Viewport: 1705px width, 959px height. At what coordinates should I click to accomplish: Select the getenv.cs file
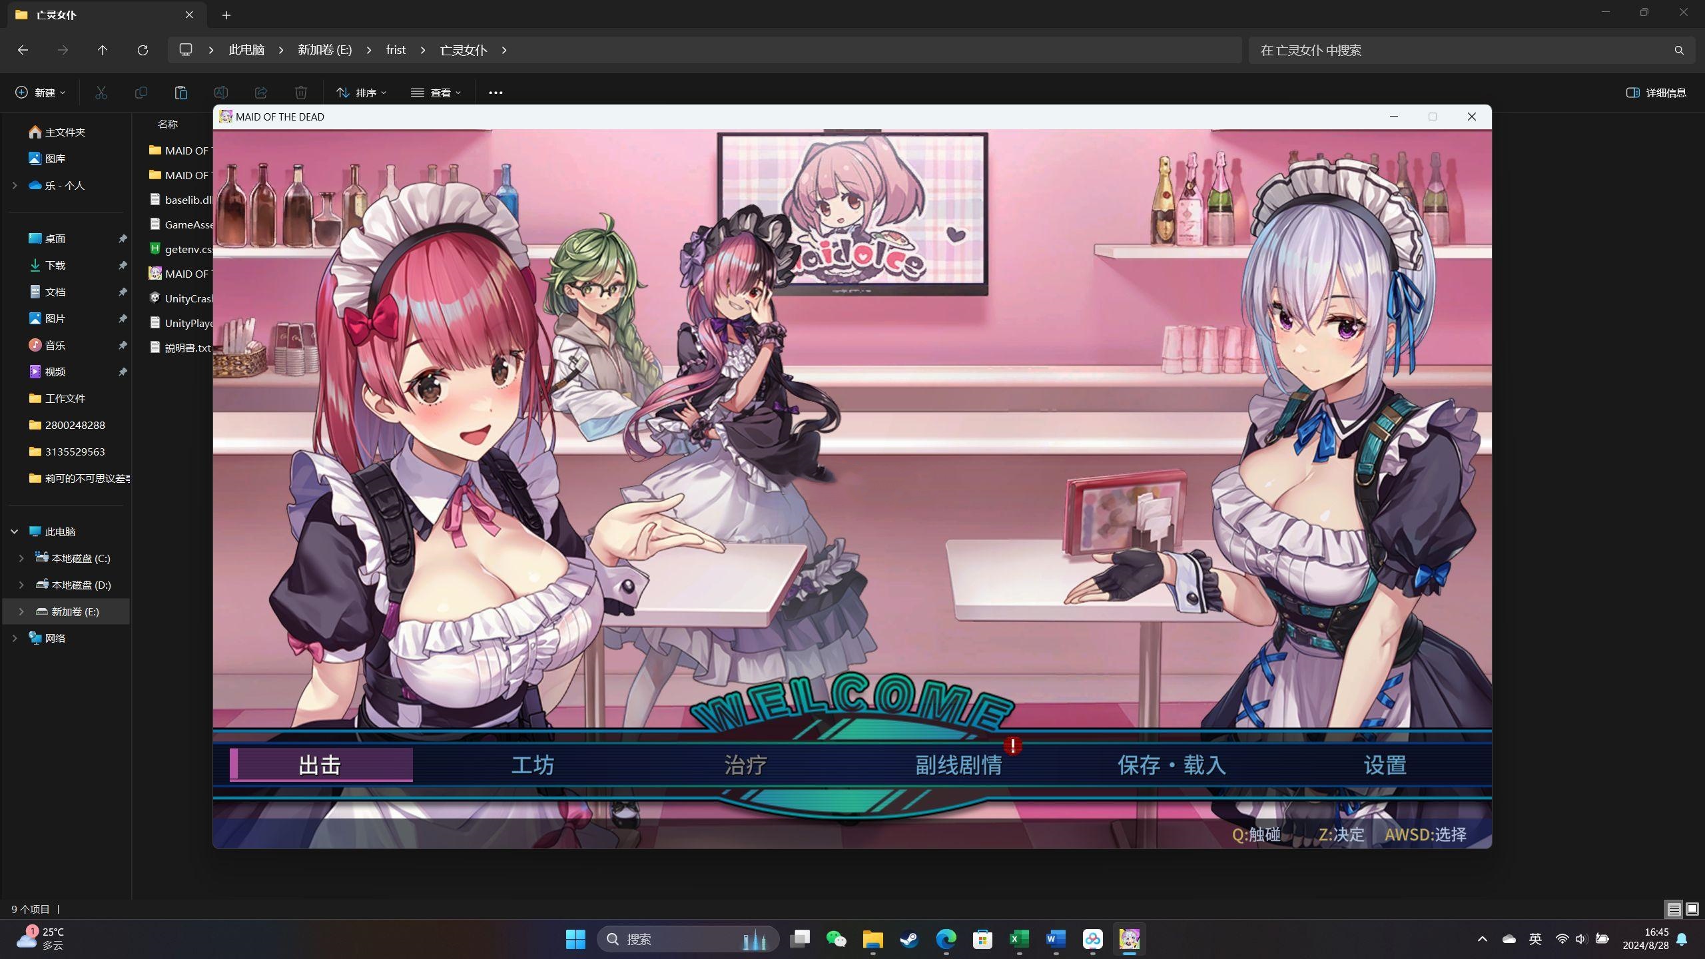(x=180, y=249)
